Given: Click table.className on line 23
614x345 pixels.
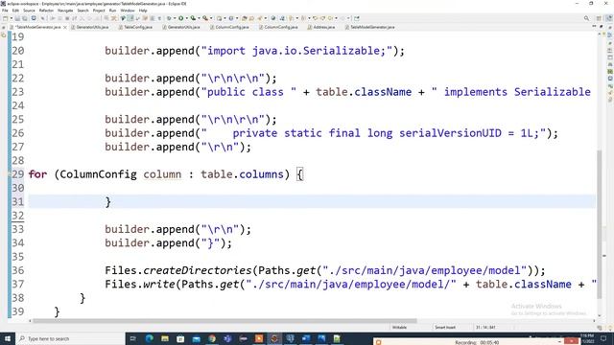Looking at the screenshot, I should tap(364, 92).
